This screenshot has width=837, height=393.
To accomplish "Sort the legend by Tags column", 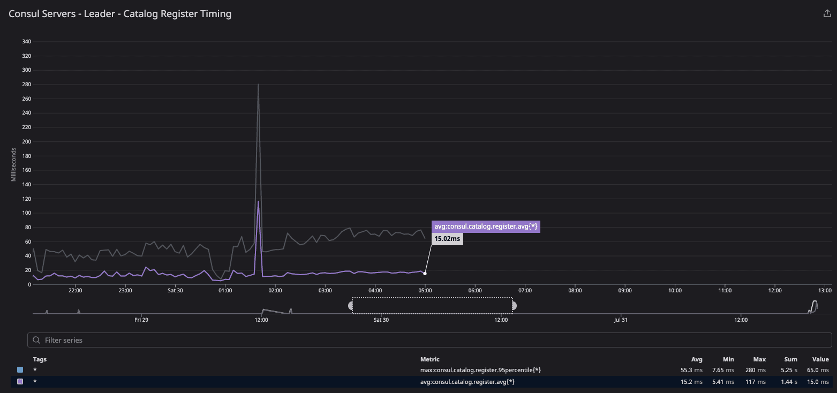I will coord(40,359).
